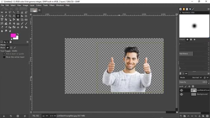
Task: Open the Layers panel tab menu
Action: [x=209, y=73]
